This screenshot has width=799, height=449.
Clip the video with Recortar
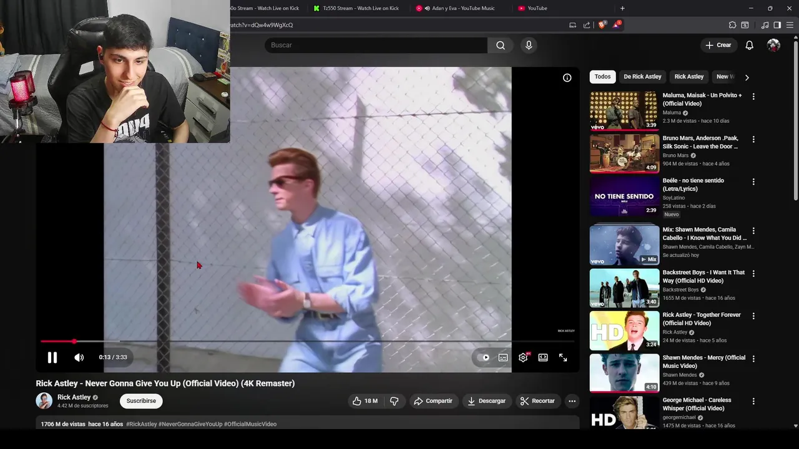click(537, 401)
